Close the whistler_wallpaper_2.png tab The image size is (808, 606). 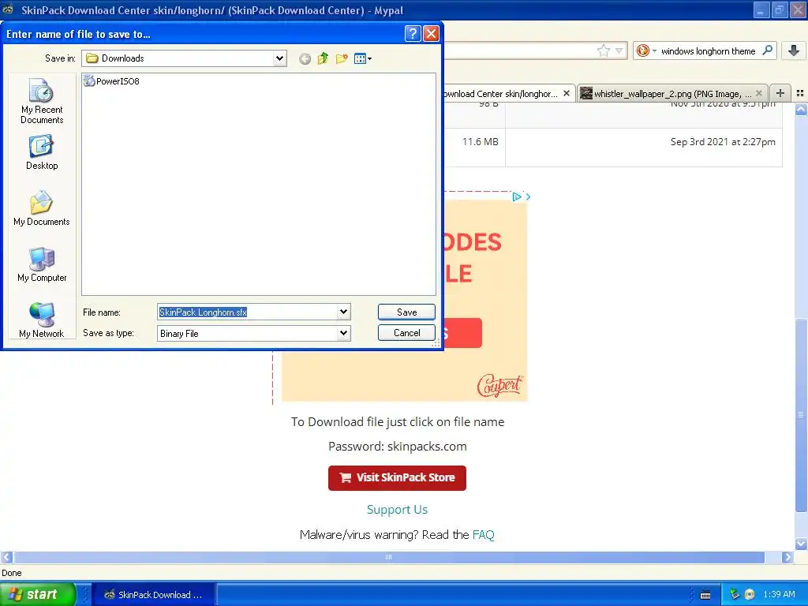pyautogui.click(x=758, y=93)
